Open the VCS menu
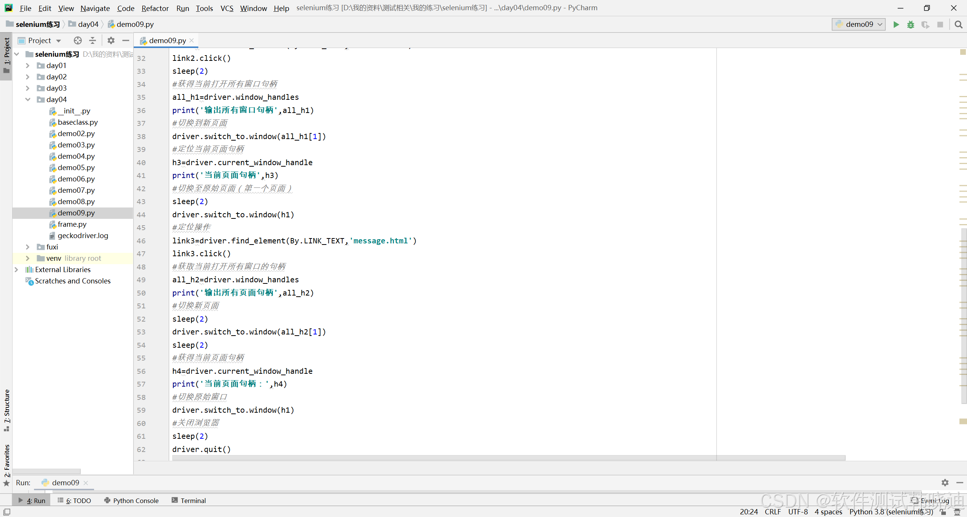This screenshot has width=967, height=517. pos(227,8)
